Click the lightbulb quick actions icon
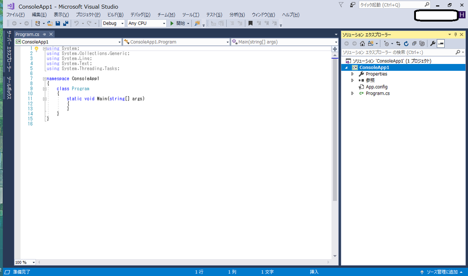468x276 pixels. (x=37, y=49)
